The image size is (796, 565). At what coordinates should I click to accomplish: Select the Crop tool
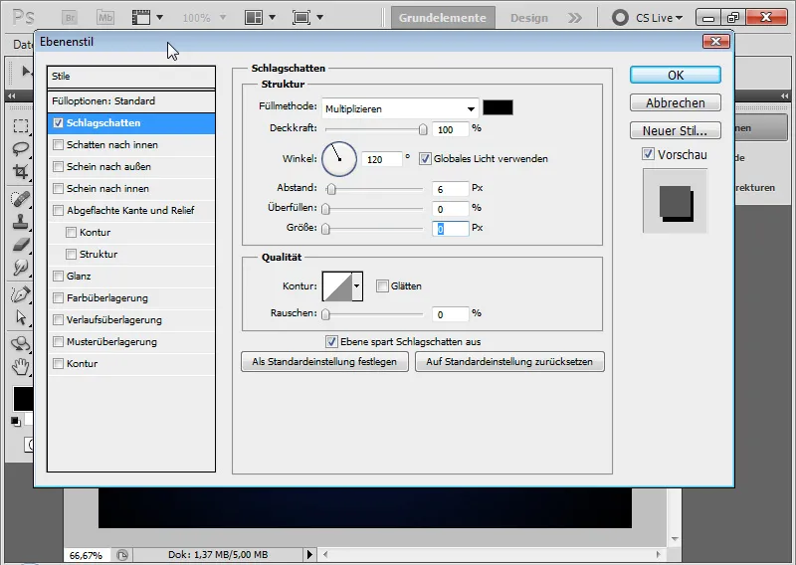(20, 171)
